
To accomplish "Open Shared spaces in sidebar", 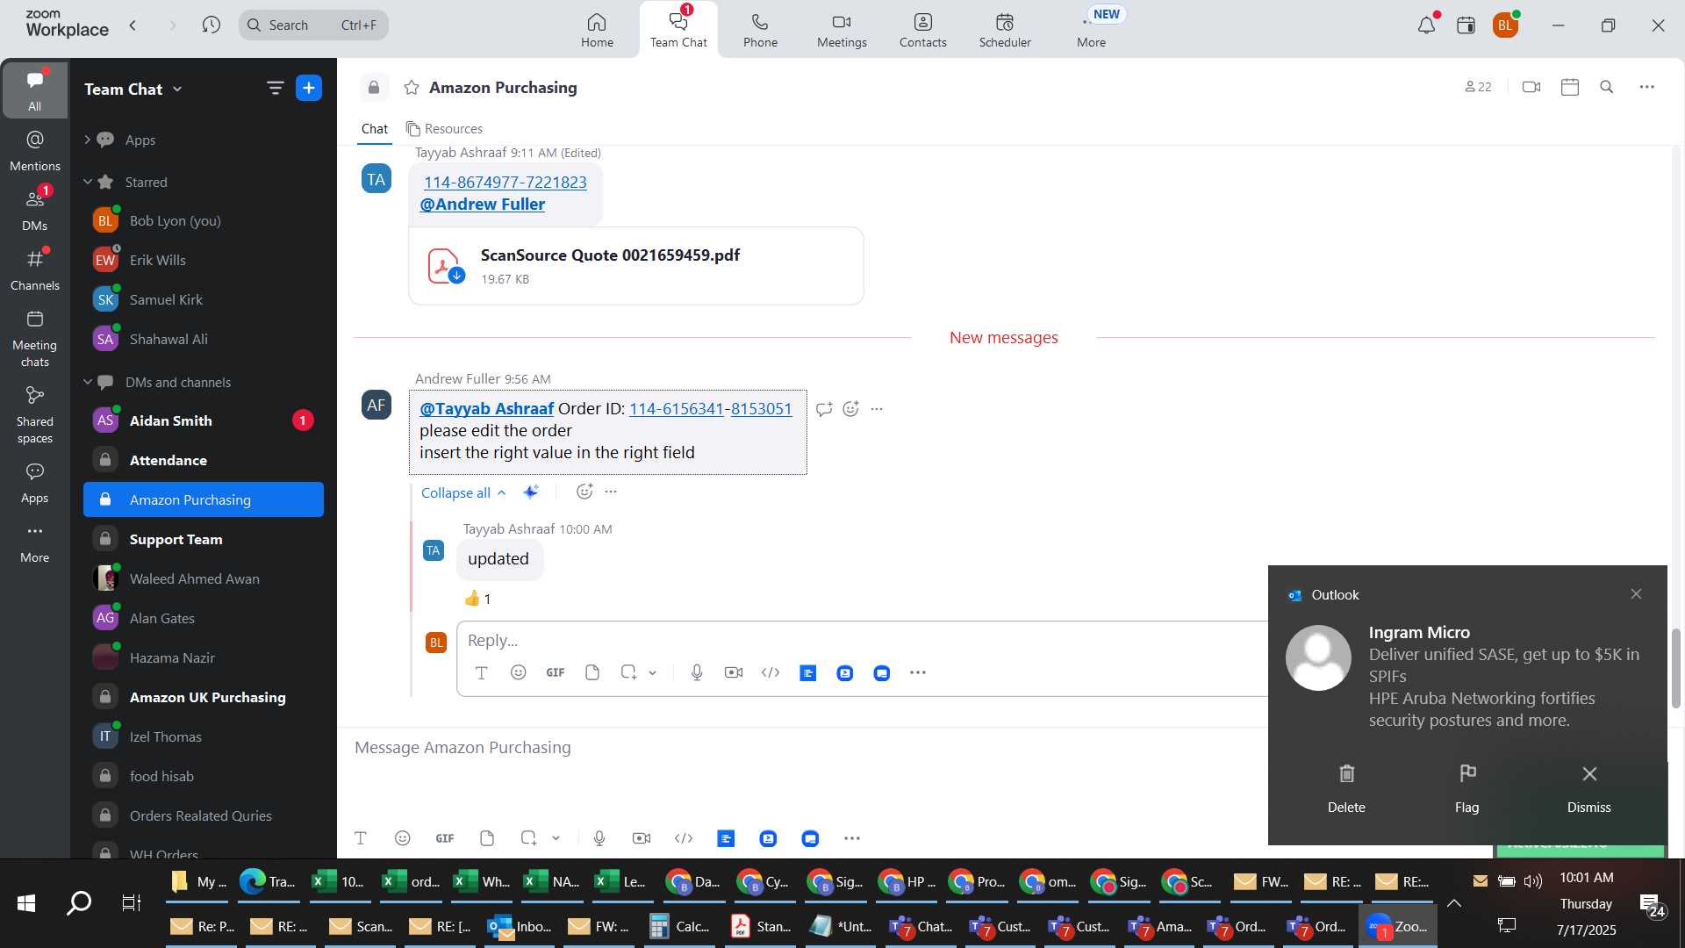I will click(35, 415).
